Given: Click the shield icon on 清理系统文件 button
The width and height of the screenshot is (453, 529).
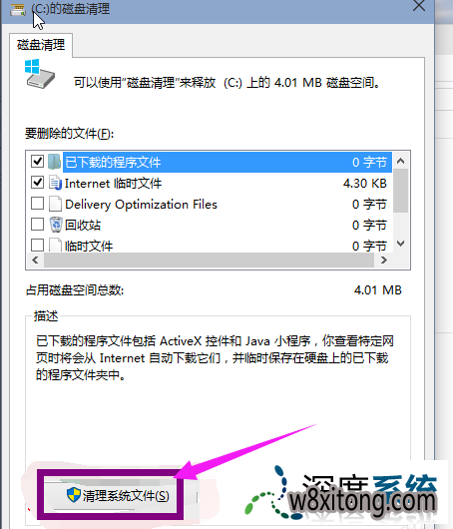Looking at the screenshot, I should [74, 495].
